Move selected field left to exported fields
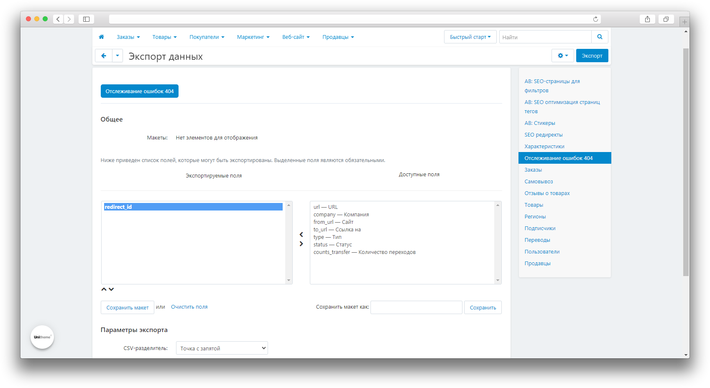Screen dimensions: 710x388 301,234
